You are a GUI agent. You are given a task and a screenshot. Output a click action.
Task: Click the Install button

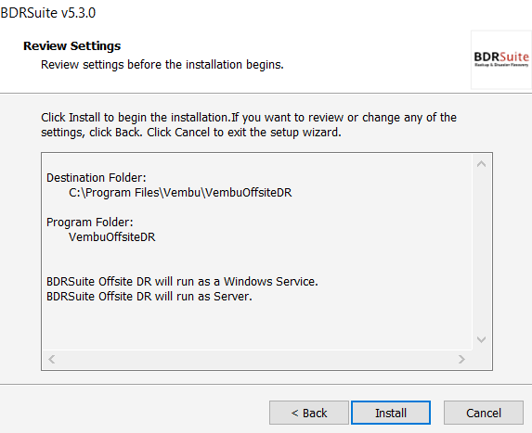click(391, 413)
